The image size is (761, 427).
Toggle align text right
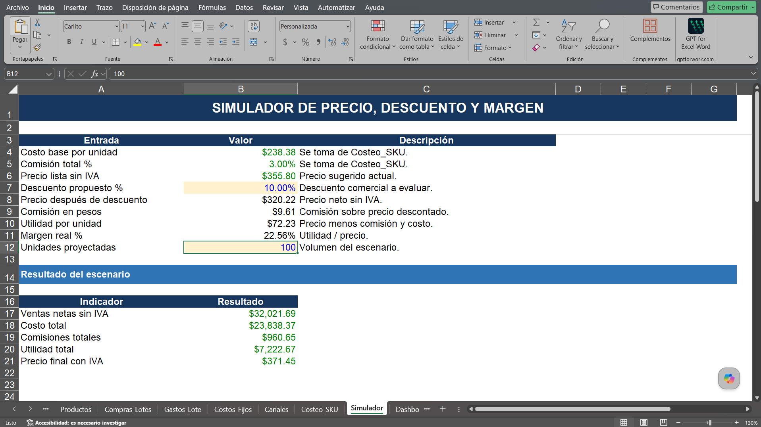click(x=210, y=42)
